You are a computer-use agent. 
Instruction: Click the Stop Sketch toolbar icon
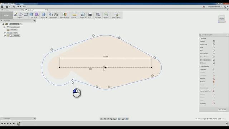pos(116,14)
